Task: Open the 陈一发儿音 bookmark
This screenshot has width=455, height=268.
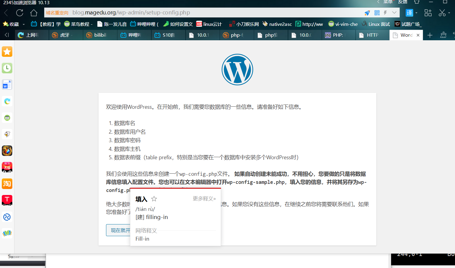Action: tap(112, 24)
